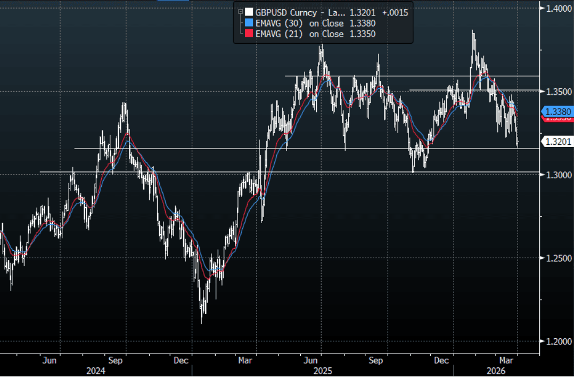Click the 1.3500 y-axis label
Image resolution: width=574 pixels, height=377 pixels.
pyautogui.click(x=556, y=92)
